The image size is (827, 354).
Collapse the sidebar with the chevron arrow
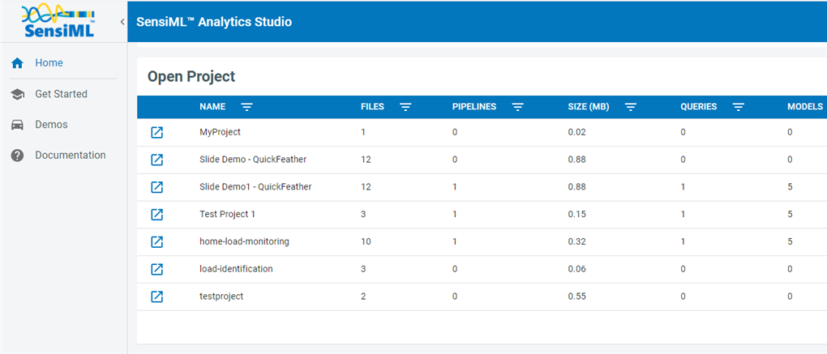click(x=122, y=22)
